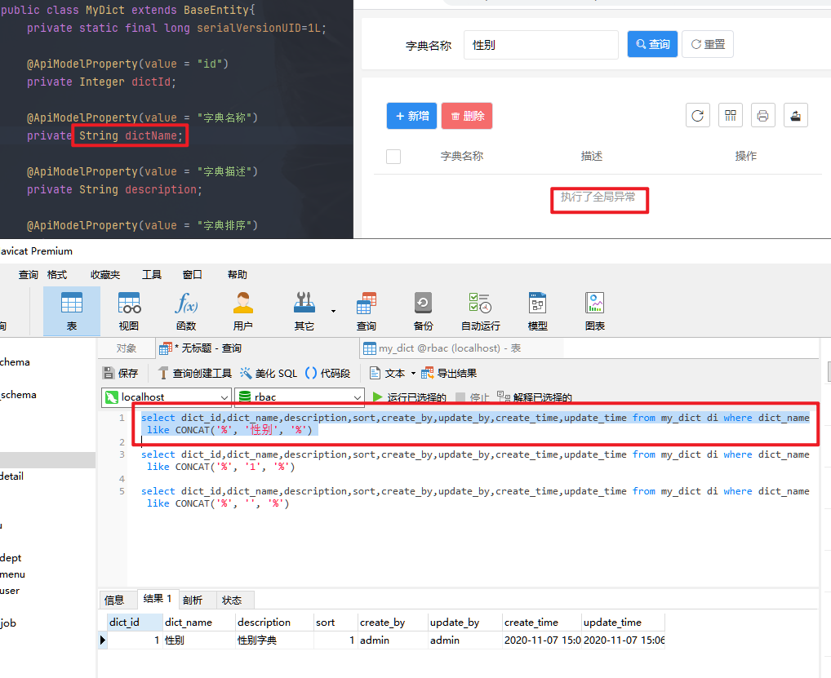Viewport: 831px width, 678px height.
Task: Select the 其它 (Others) toolbar icon
Action: click(x=304, y=311)
